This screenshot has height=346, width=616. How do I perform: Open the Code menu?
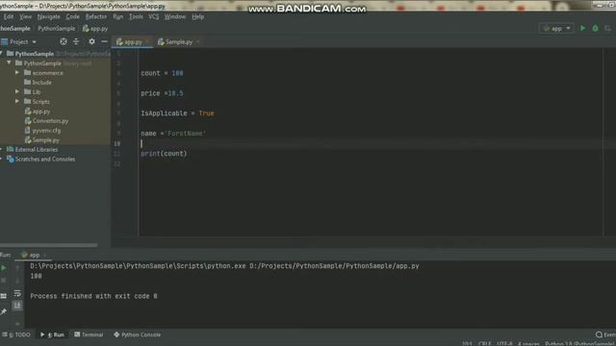pos(73,16)
